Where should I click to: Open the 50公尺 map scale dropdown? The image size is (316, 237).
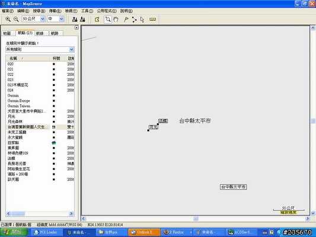(43, 19)
